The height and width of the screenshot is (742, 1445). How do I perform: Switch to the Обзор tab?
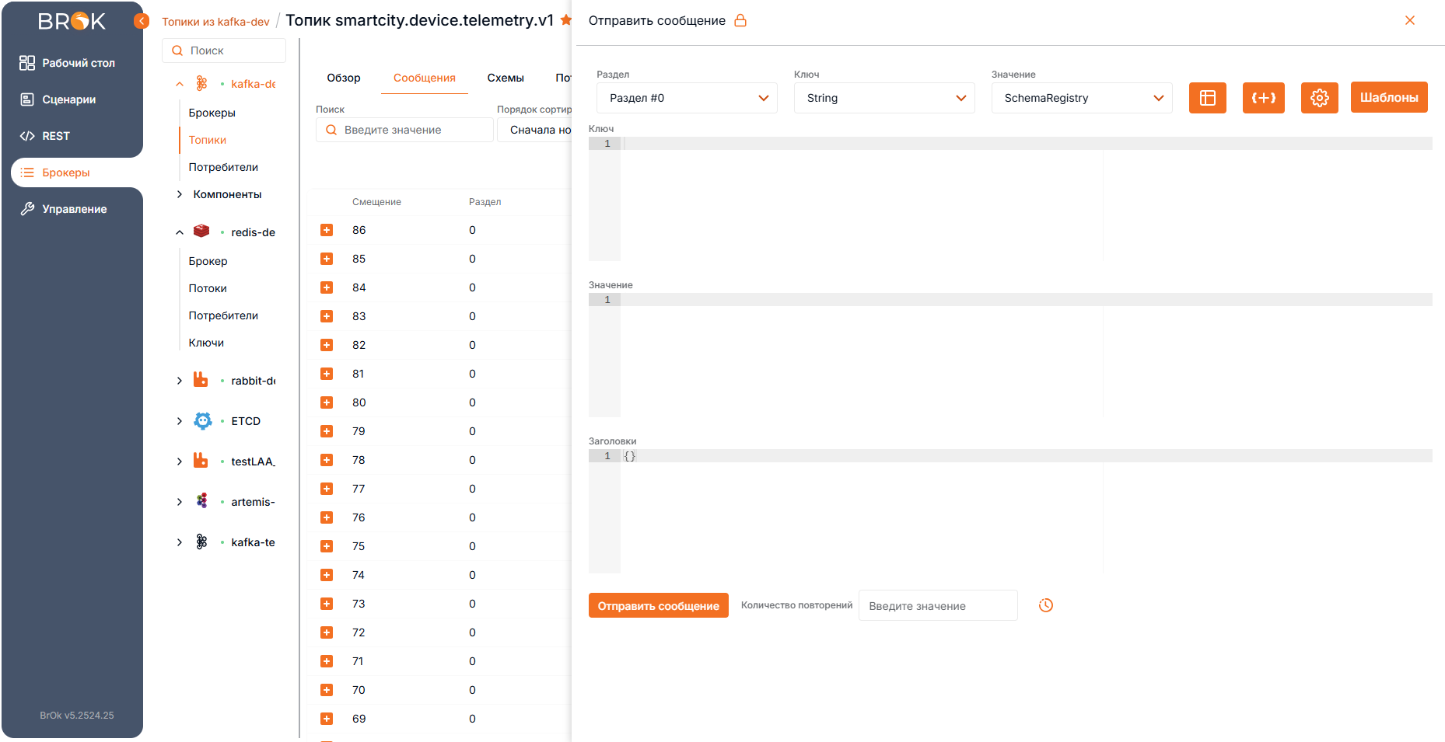coord(344,78)
